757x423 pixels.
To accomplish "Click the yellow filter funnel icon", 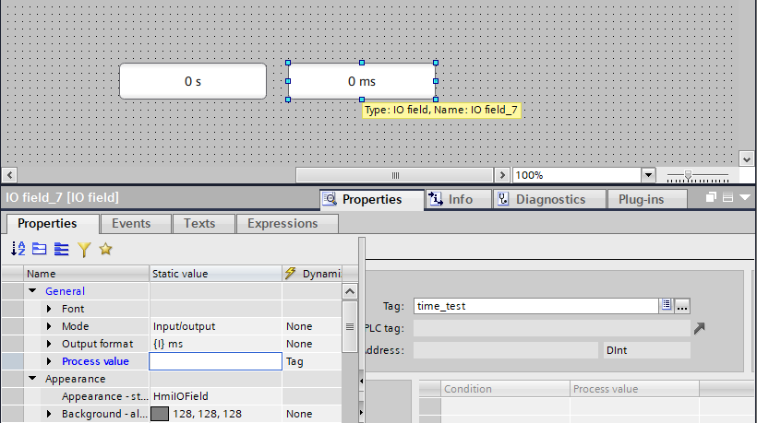I will tap(84, 249).
